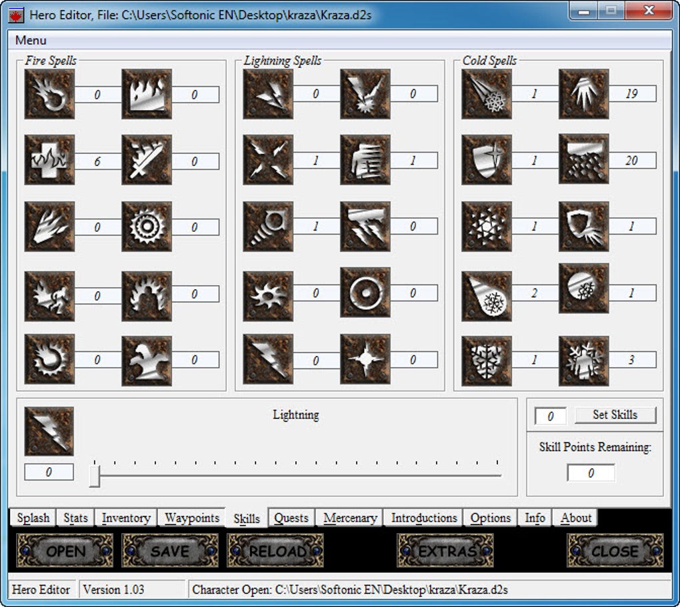Click the value field beside the Set Skills button
Image resolution: width=680 pixels, height=607 pixels.
coord(550,416)
